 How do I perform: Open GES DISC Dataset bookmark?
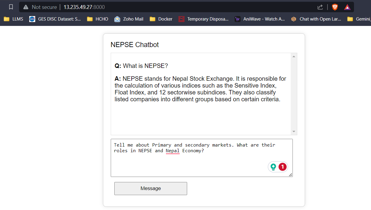click(x=55, y=19)
